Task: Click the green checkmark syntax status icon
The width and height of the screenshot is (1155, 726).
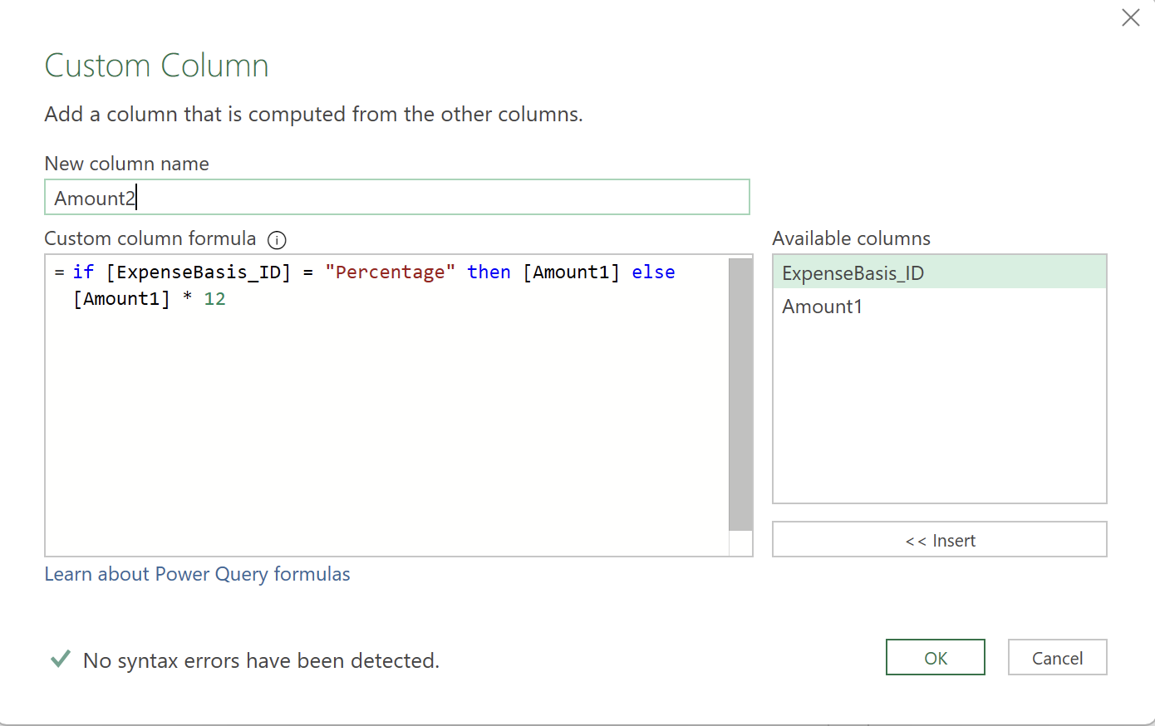Action: click(x=60, y=660)
